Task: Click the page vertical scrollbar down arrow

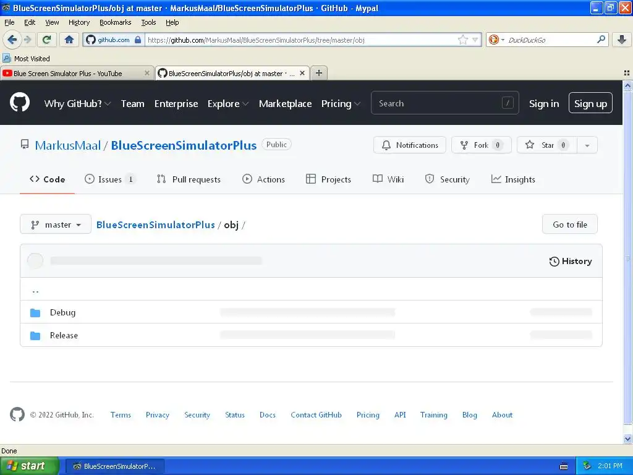Action: tap(627, 439)
